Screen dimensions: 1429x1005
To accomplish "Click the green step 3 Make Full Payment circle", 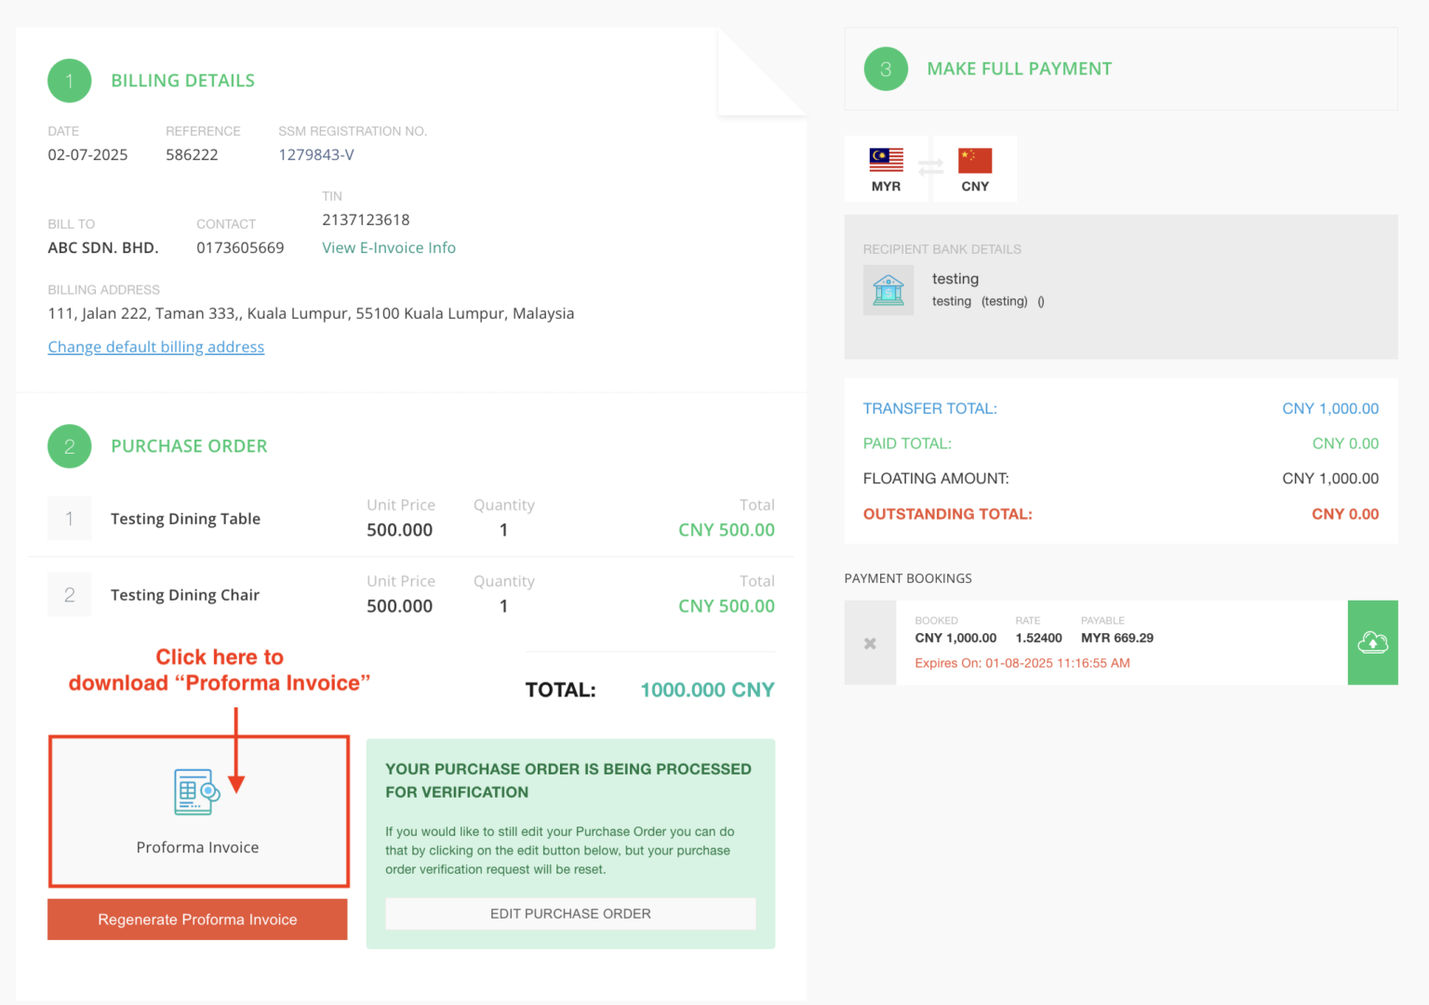I will 885,69.
